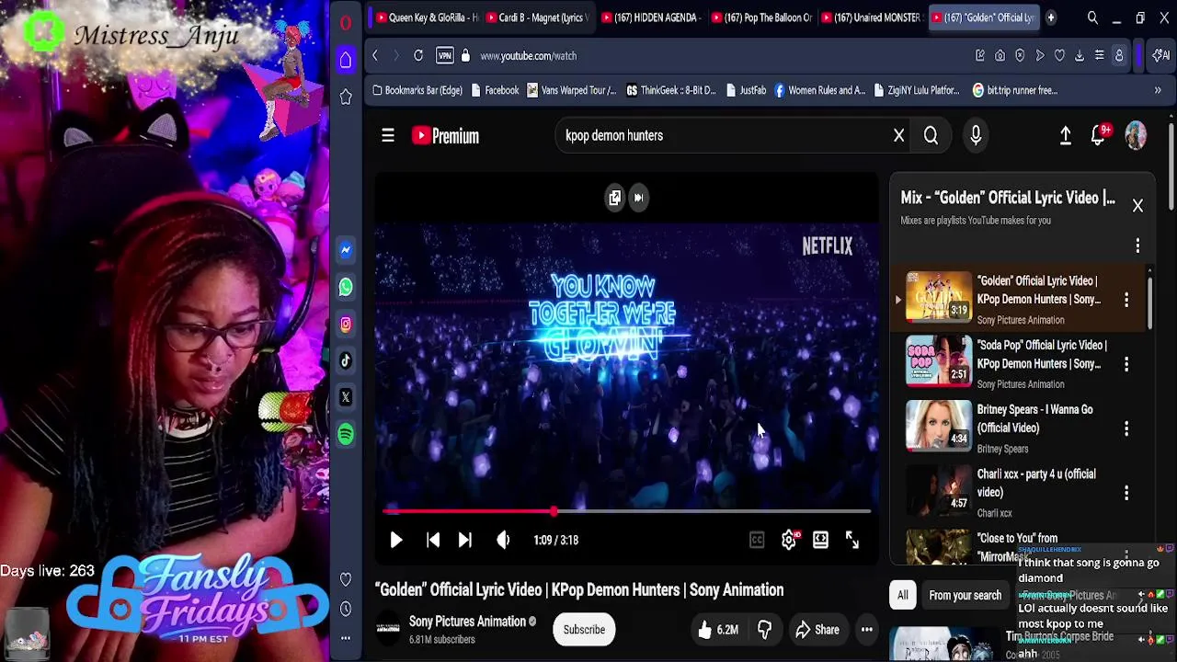Click the address bar URL
1177x662 pixels.
528,56
